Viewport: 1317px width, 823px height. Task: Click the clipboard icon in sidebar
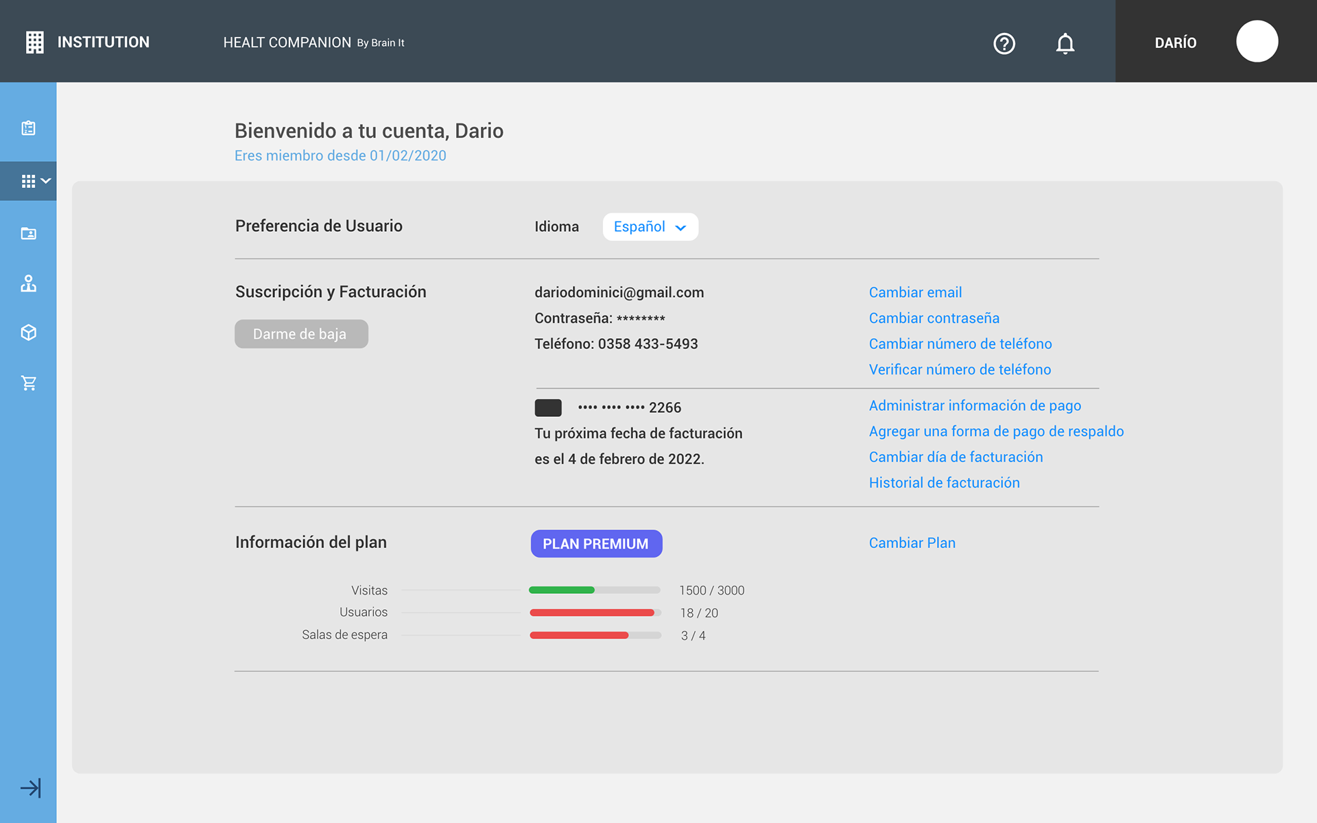click(x=28, y=128)
